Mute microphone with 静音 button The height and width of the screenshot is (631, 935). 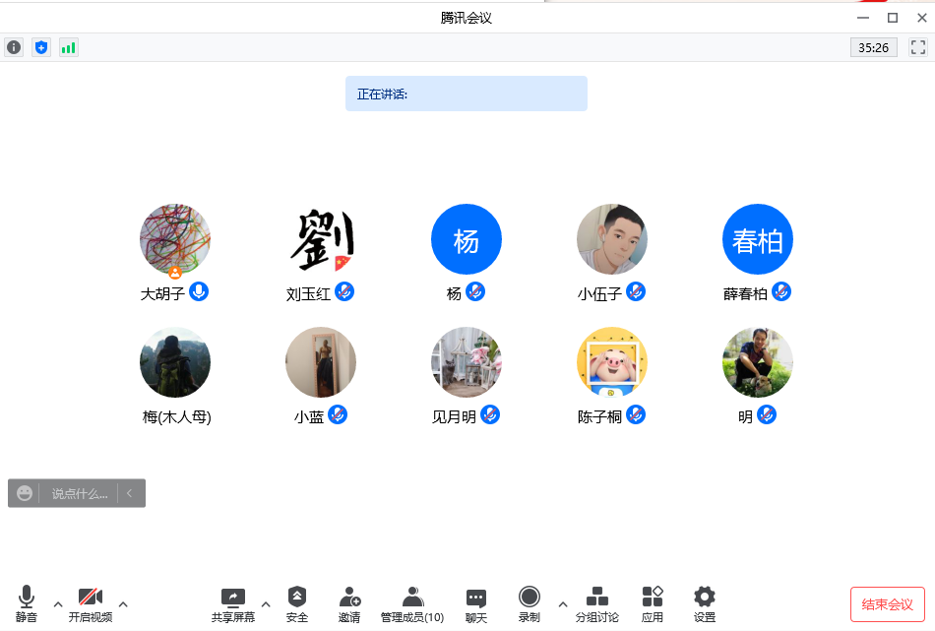(x=27, y=603)
